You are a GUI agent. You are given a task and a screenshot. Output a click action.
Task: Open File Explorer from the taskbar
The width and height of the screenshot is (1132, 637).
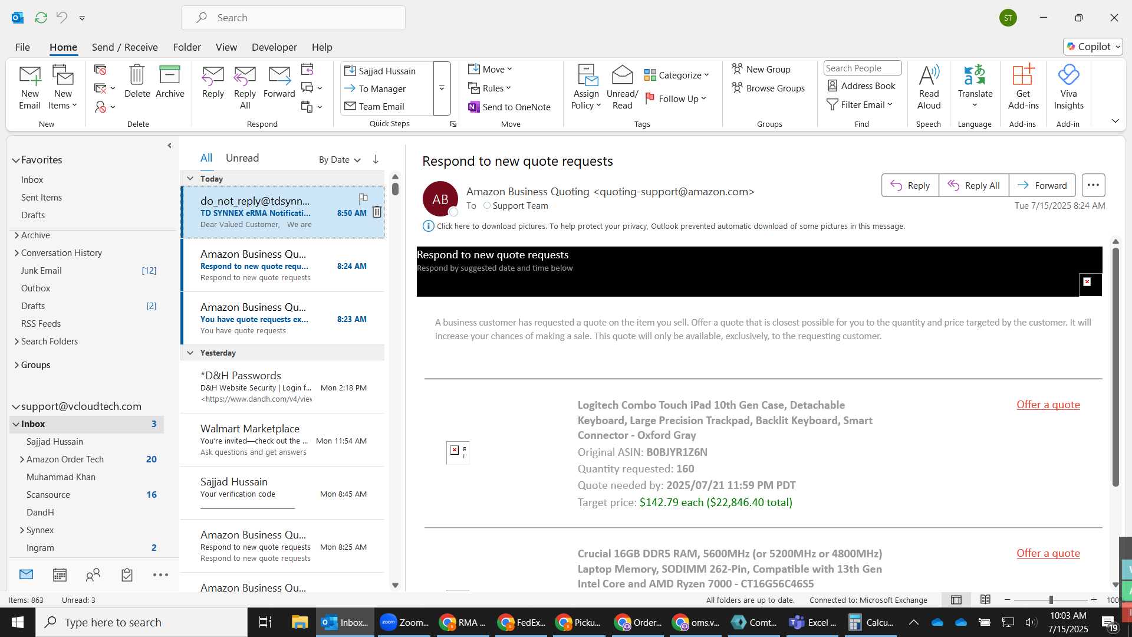(x=300, y=622)
